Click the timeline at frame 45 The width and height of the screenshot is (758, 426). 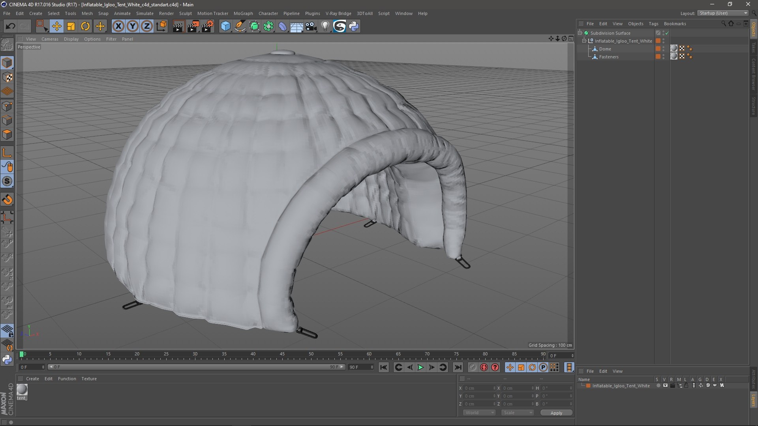(282, 357)
